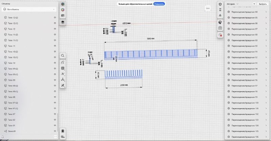The width and height of the screenshot is (271, 141).
Task: Open the Все объекты dropdown
Action: coord(29,9)
